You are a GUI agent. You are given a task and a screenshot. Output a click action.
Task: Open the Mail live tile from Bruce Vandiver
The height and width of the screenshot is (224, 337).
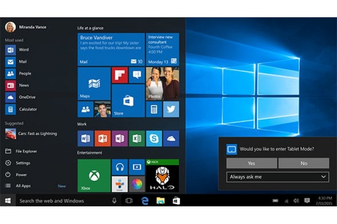coord(111,50)
